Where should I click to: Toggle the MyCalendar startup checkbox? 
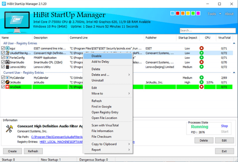point(3,78)
